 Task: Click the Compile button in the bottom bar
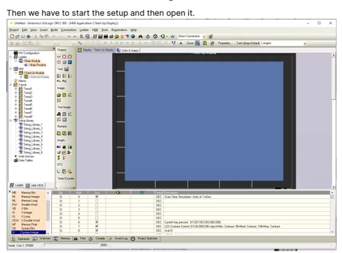click(x=97, y=238)
